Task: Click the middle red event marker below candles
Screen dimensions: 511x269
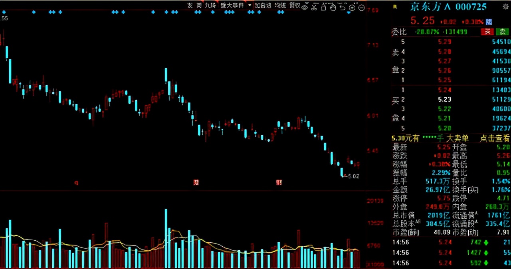Action: (196, 182)
